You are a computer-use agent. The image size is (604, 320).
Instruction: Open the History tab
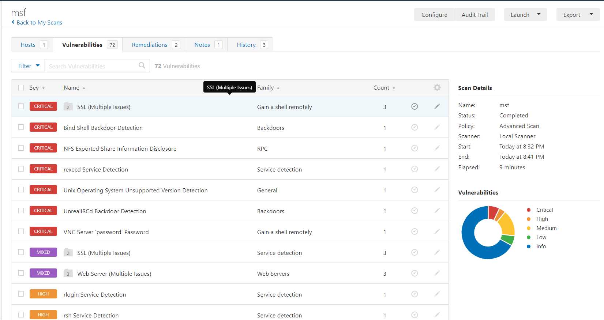coord(250,45)
